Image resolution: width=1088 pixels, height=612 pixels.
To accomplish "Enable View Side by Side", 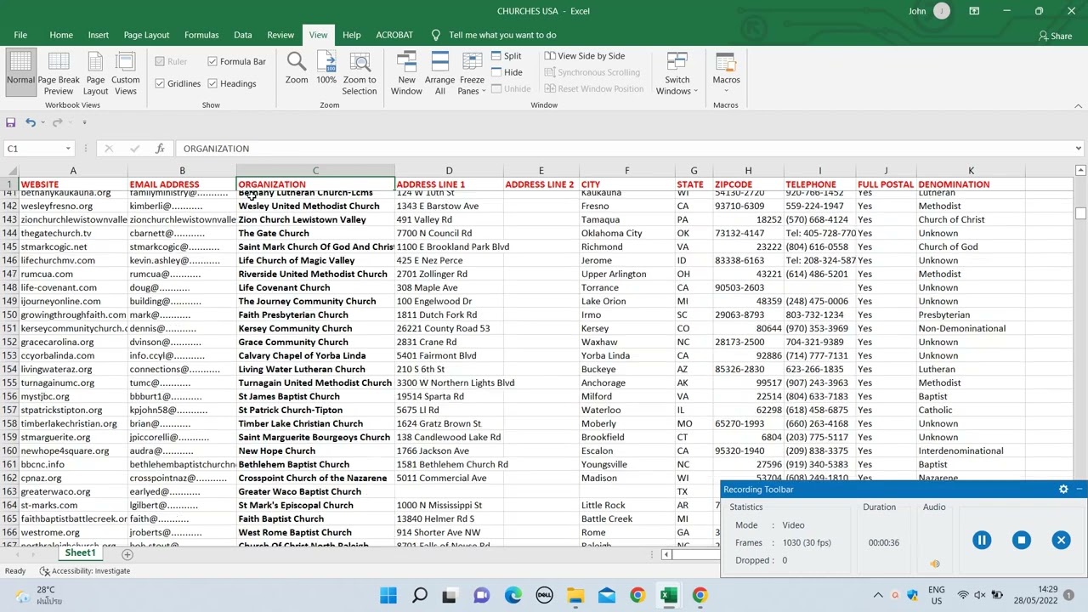I will [585, 56].
